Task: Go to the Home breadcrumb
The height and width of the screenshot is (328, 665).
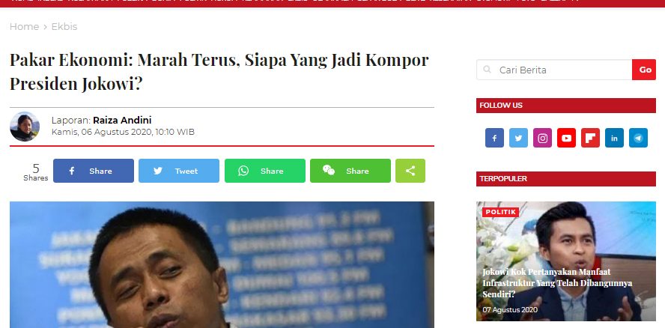Action: point(24,26)
